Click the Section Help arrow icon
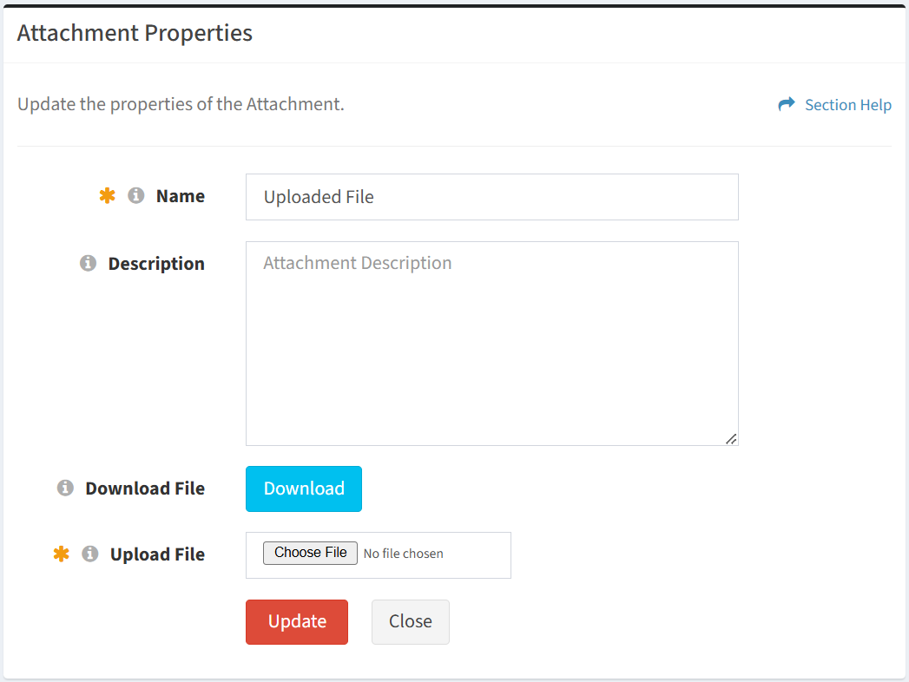The width and height of the screenshot is (909, 682). (x=786, y=104)
